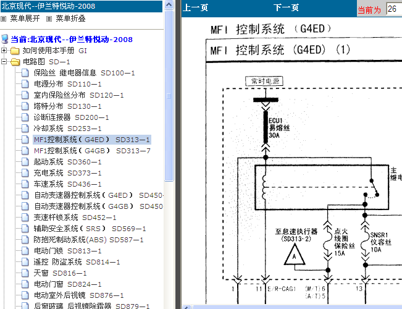Click page icon next to 电动门锁

(x=25, y=251)
